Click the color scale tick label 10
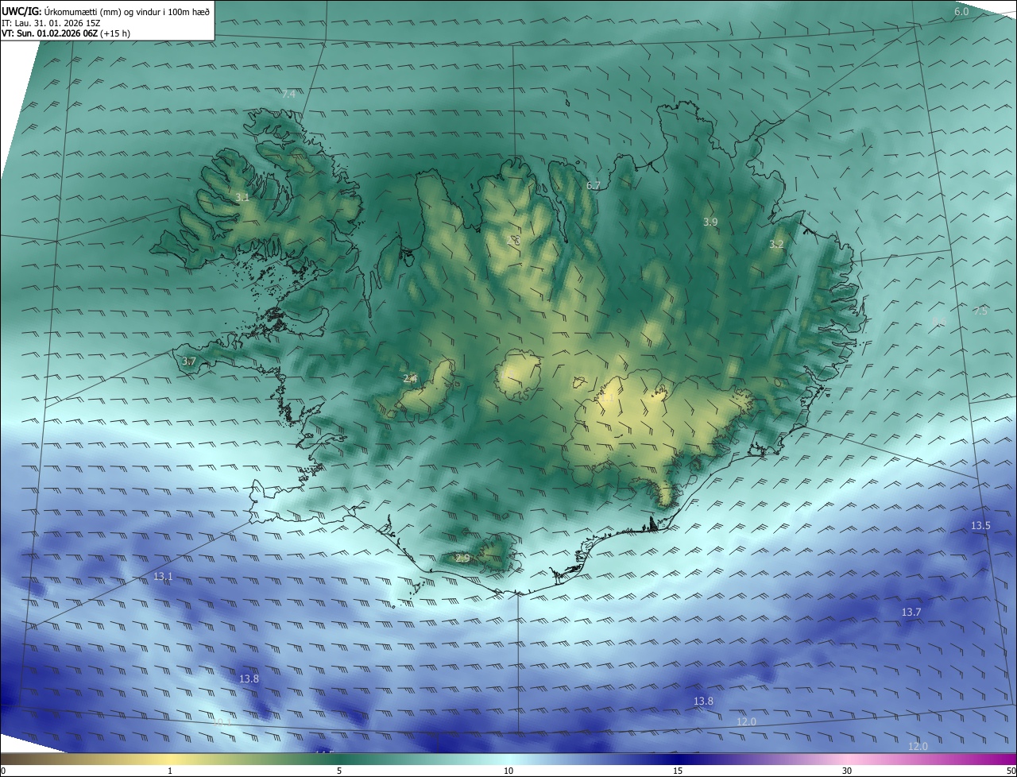1017x777 pixels. point(508,771)
